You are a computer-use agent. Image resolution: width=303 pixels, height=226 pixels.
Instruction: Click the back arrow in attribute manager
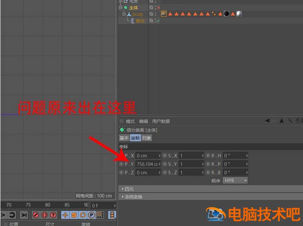(268, 121)
